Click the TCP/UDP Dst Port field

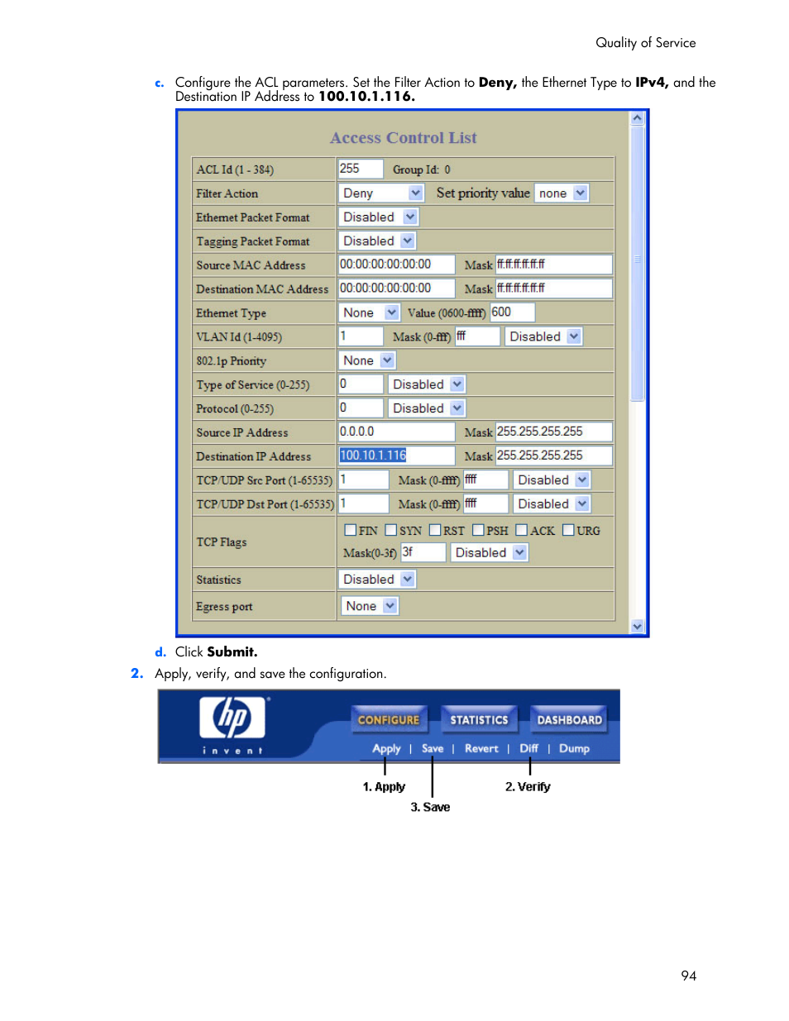(363, 503)
